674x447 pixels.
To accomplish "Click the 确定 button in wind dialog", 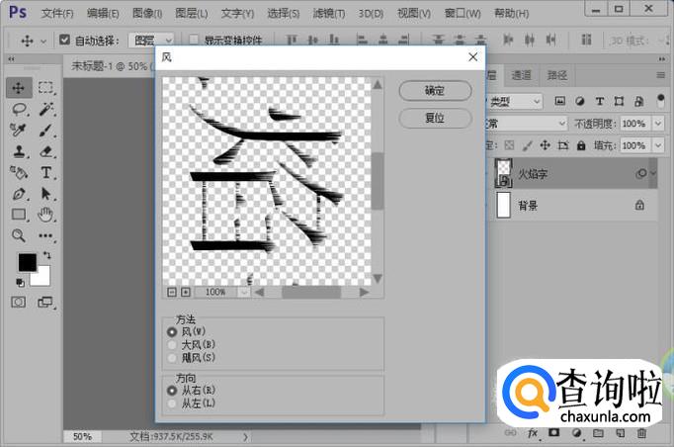I will tap(434, 90).
